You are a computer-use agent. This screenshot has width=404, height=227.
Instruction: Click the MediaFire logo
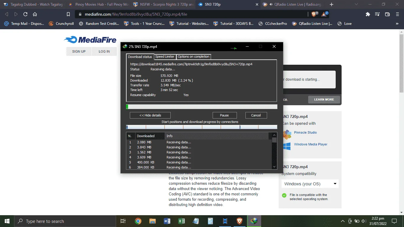(90, 40)
